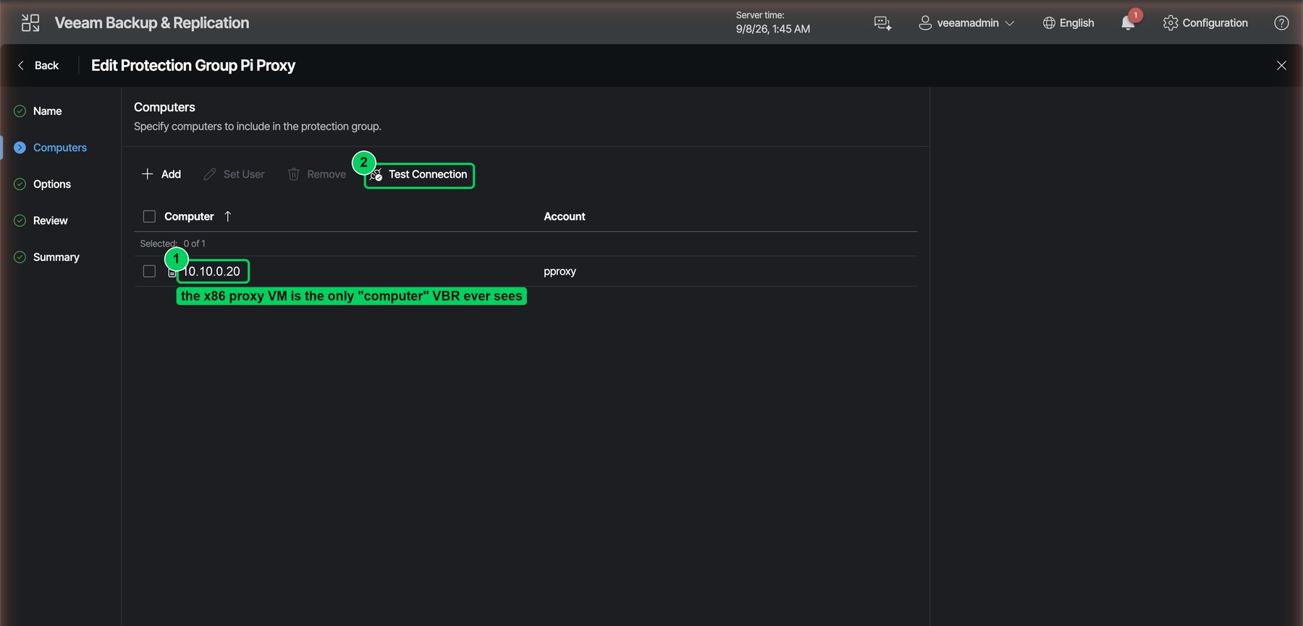This screenshot has height=626, width=1303.
Task: Switch to the Options wizard step
Action: click(52, 184)
